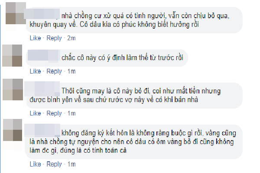The image size is (260, 173).
Task: Like the 'chắc cô này có ý định' comment
Action: coord(36,71)
